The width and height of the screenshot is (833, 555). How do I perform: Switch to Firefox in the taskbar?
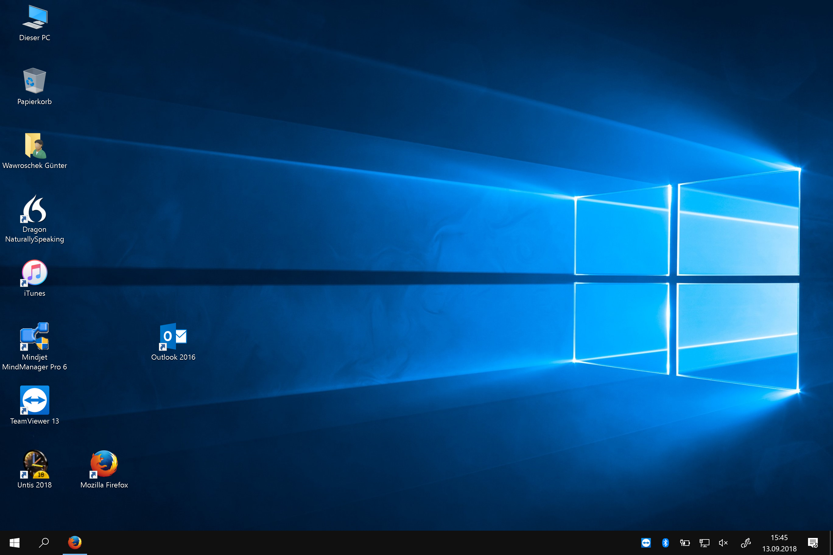[x=75, y=543]
